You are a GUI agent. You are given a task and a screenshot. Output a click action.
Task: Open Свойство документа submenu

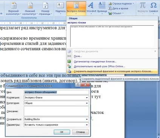[112, 51]
